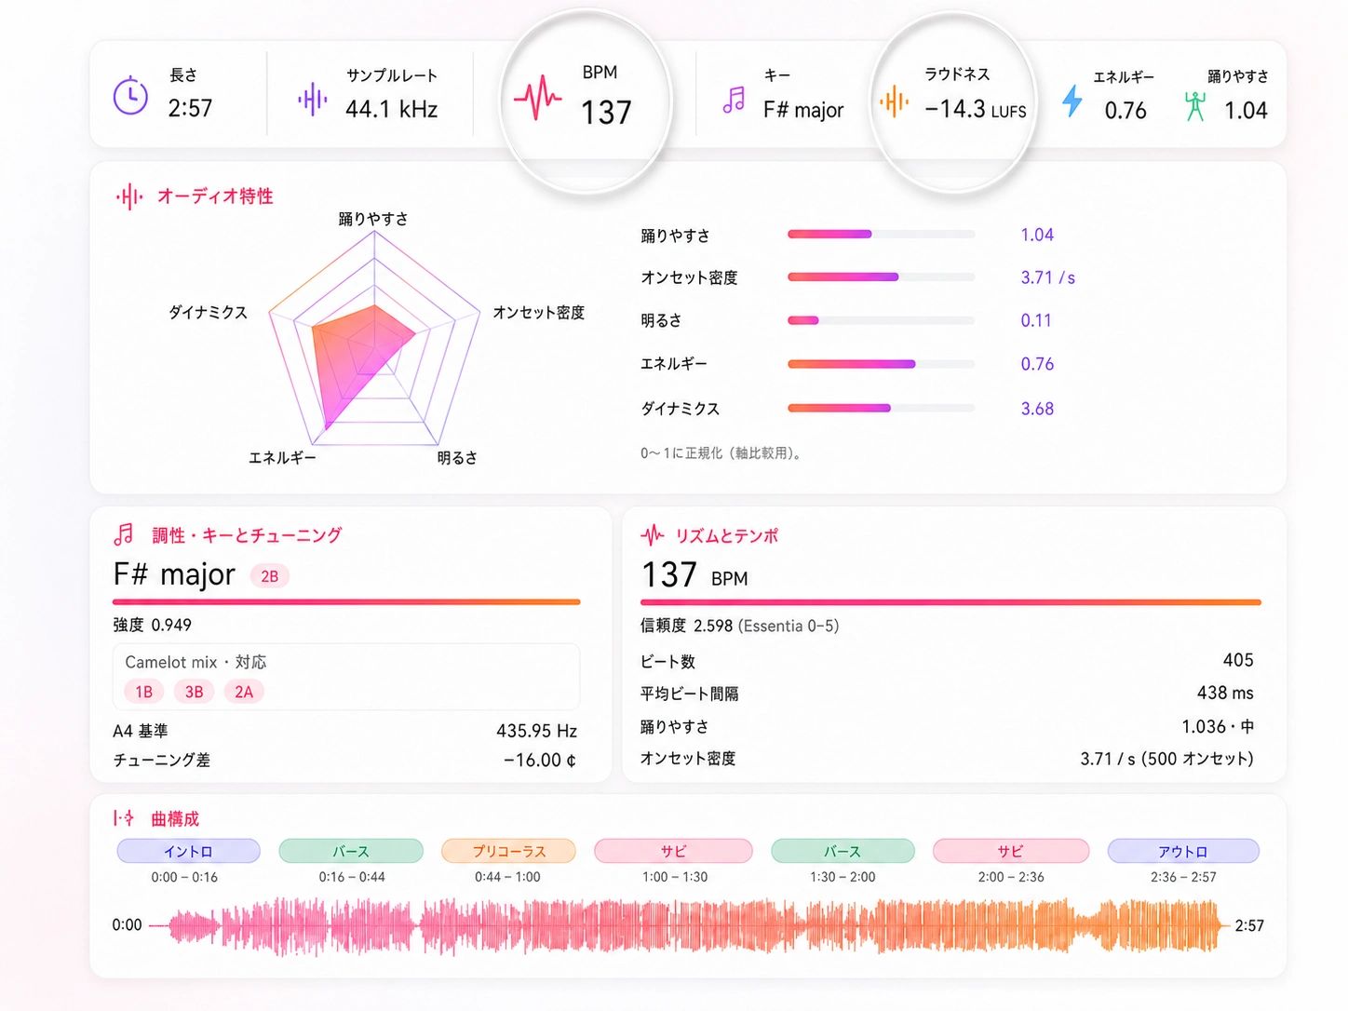This screenshot has height=1011, width=1348.
Task: Click the 435.95 Hz A4 reference value
Action: pos(536,731)
